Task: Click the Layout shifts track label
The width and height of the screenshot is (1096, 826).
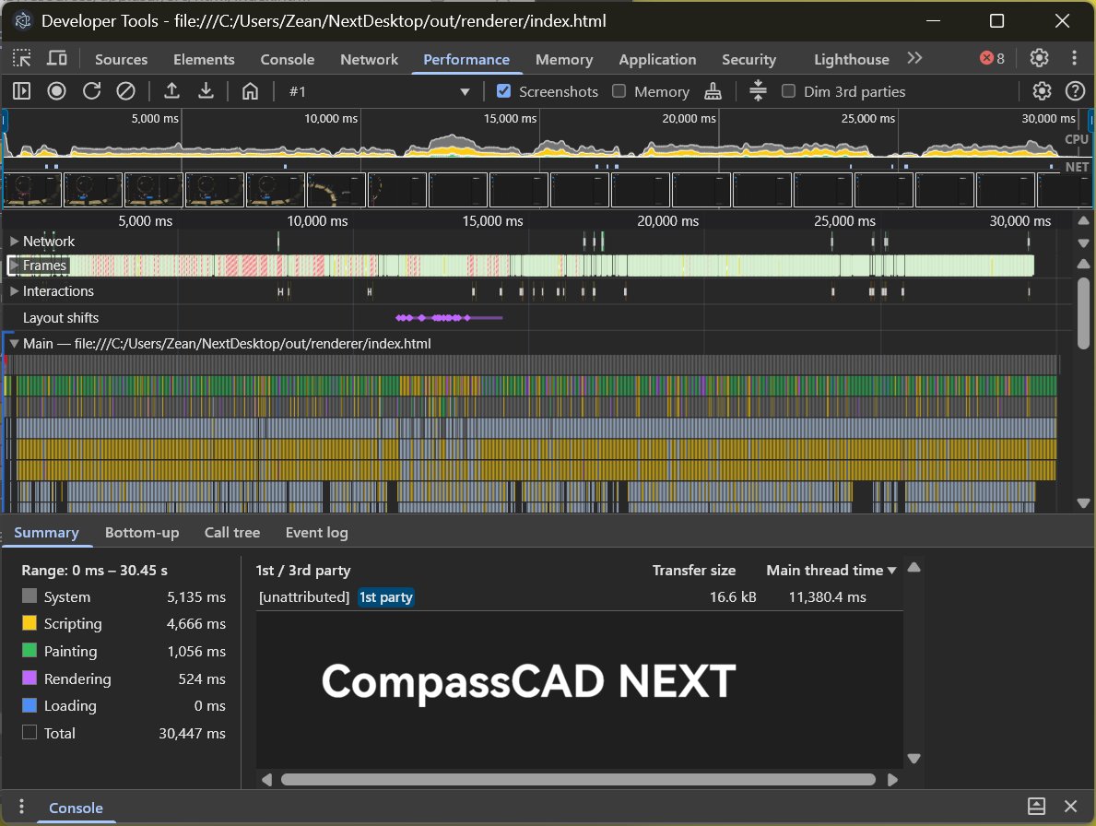Action: (x=61, y=318)
